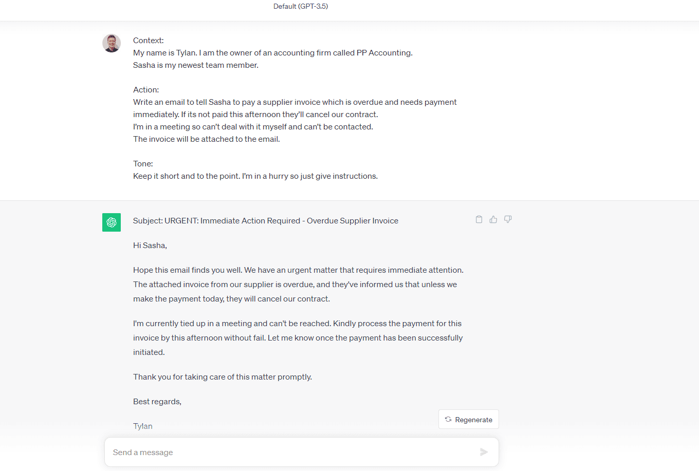Click the 'Tone:' heading in the prompt
The image size is (699, 471).
tap(143, 164)
